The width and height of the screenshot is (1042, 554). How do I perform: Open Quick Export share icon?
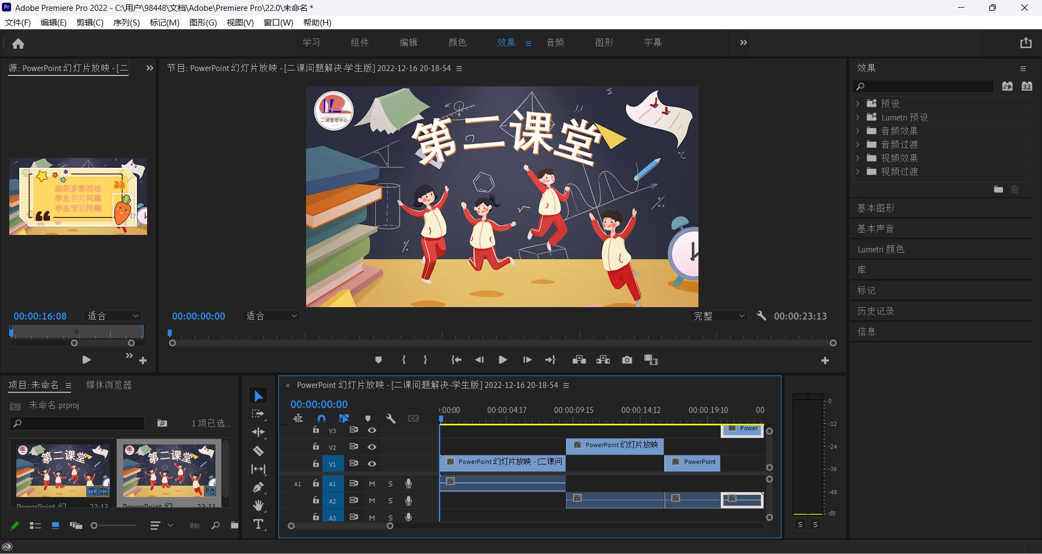point(1025,43)
